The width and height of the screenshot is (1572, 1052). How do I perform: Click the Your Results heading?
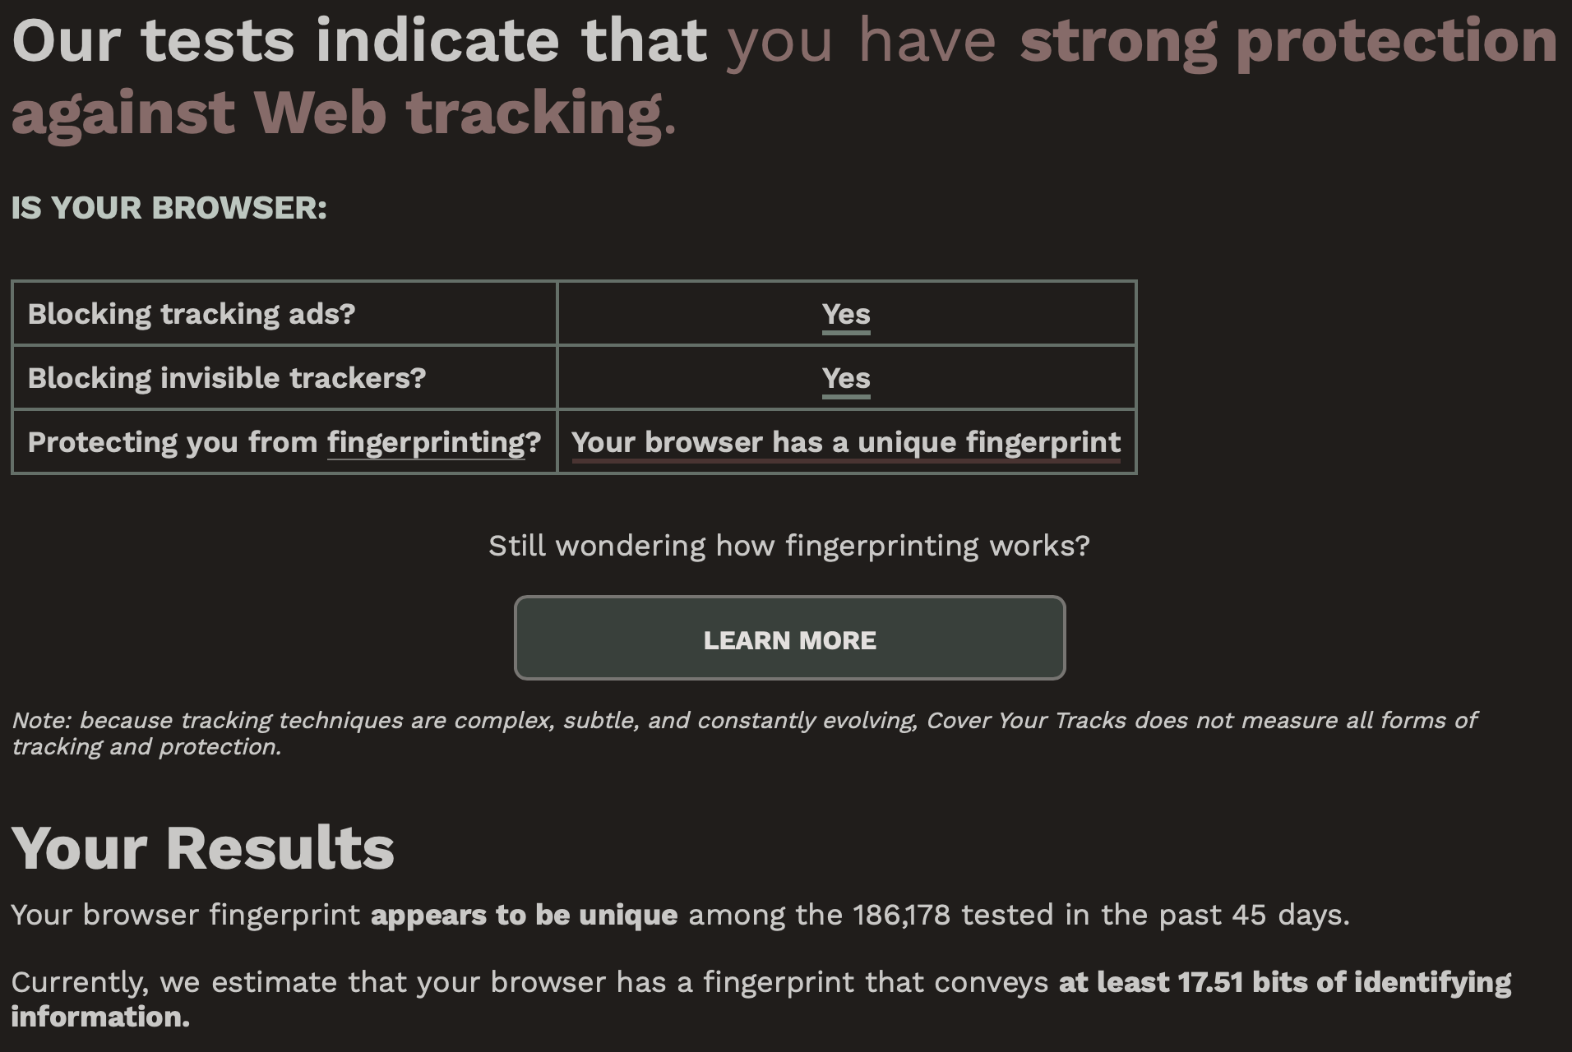click(x=202, y=847)
